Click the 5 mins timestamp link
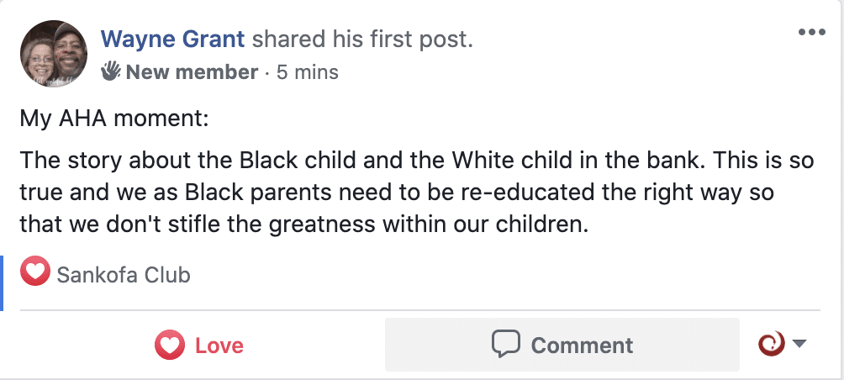 coord(308,72)
